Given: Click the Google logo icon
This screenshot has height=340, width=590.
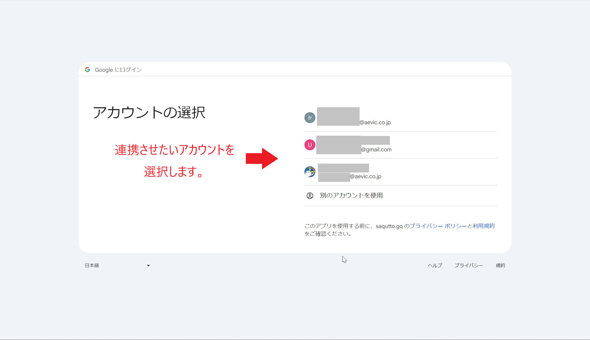Looking at the screenshot, I should click(x=88, y=69).
